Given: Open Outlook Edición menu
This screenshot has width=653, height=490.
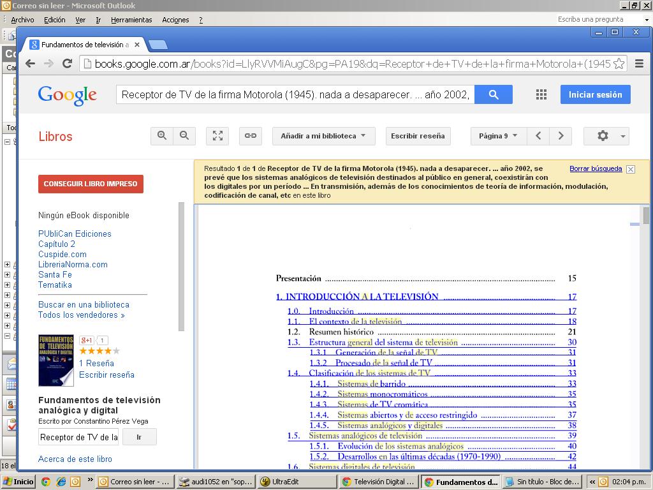Looking at the screenshot, I should [x=55, y=20].
